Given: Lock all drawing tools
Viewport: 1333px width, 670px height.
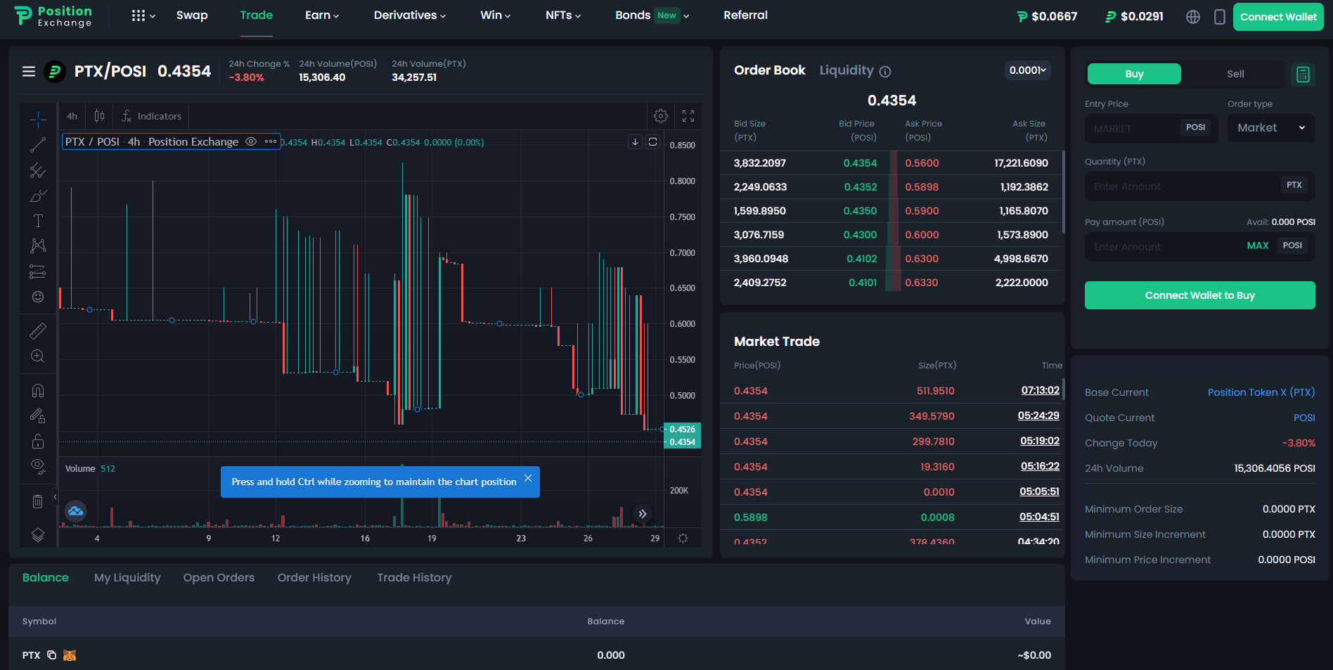Looking at the screenshot, I should [x=38, y=442].
